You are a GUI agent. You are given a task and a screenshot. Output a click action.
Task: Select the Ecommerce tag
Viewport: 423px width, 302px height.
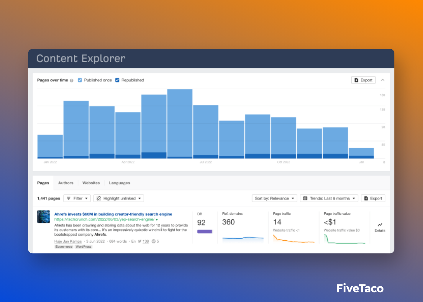click(64, 247)
